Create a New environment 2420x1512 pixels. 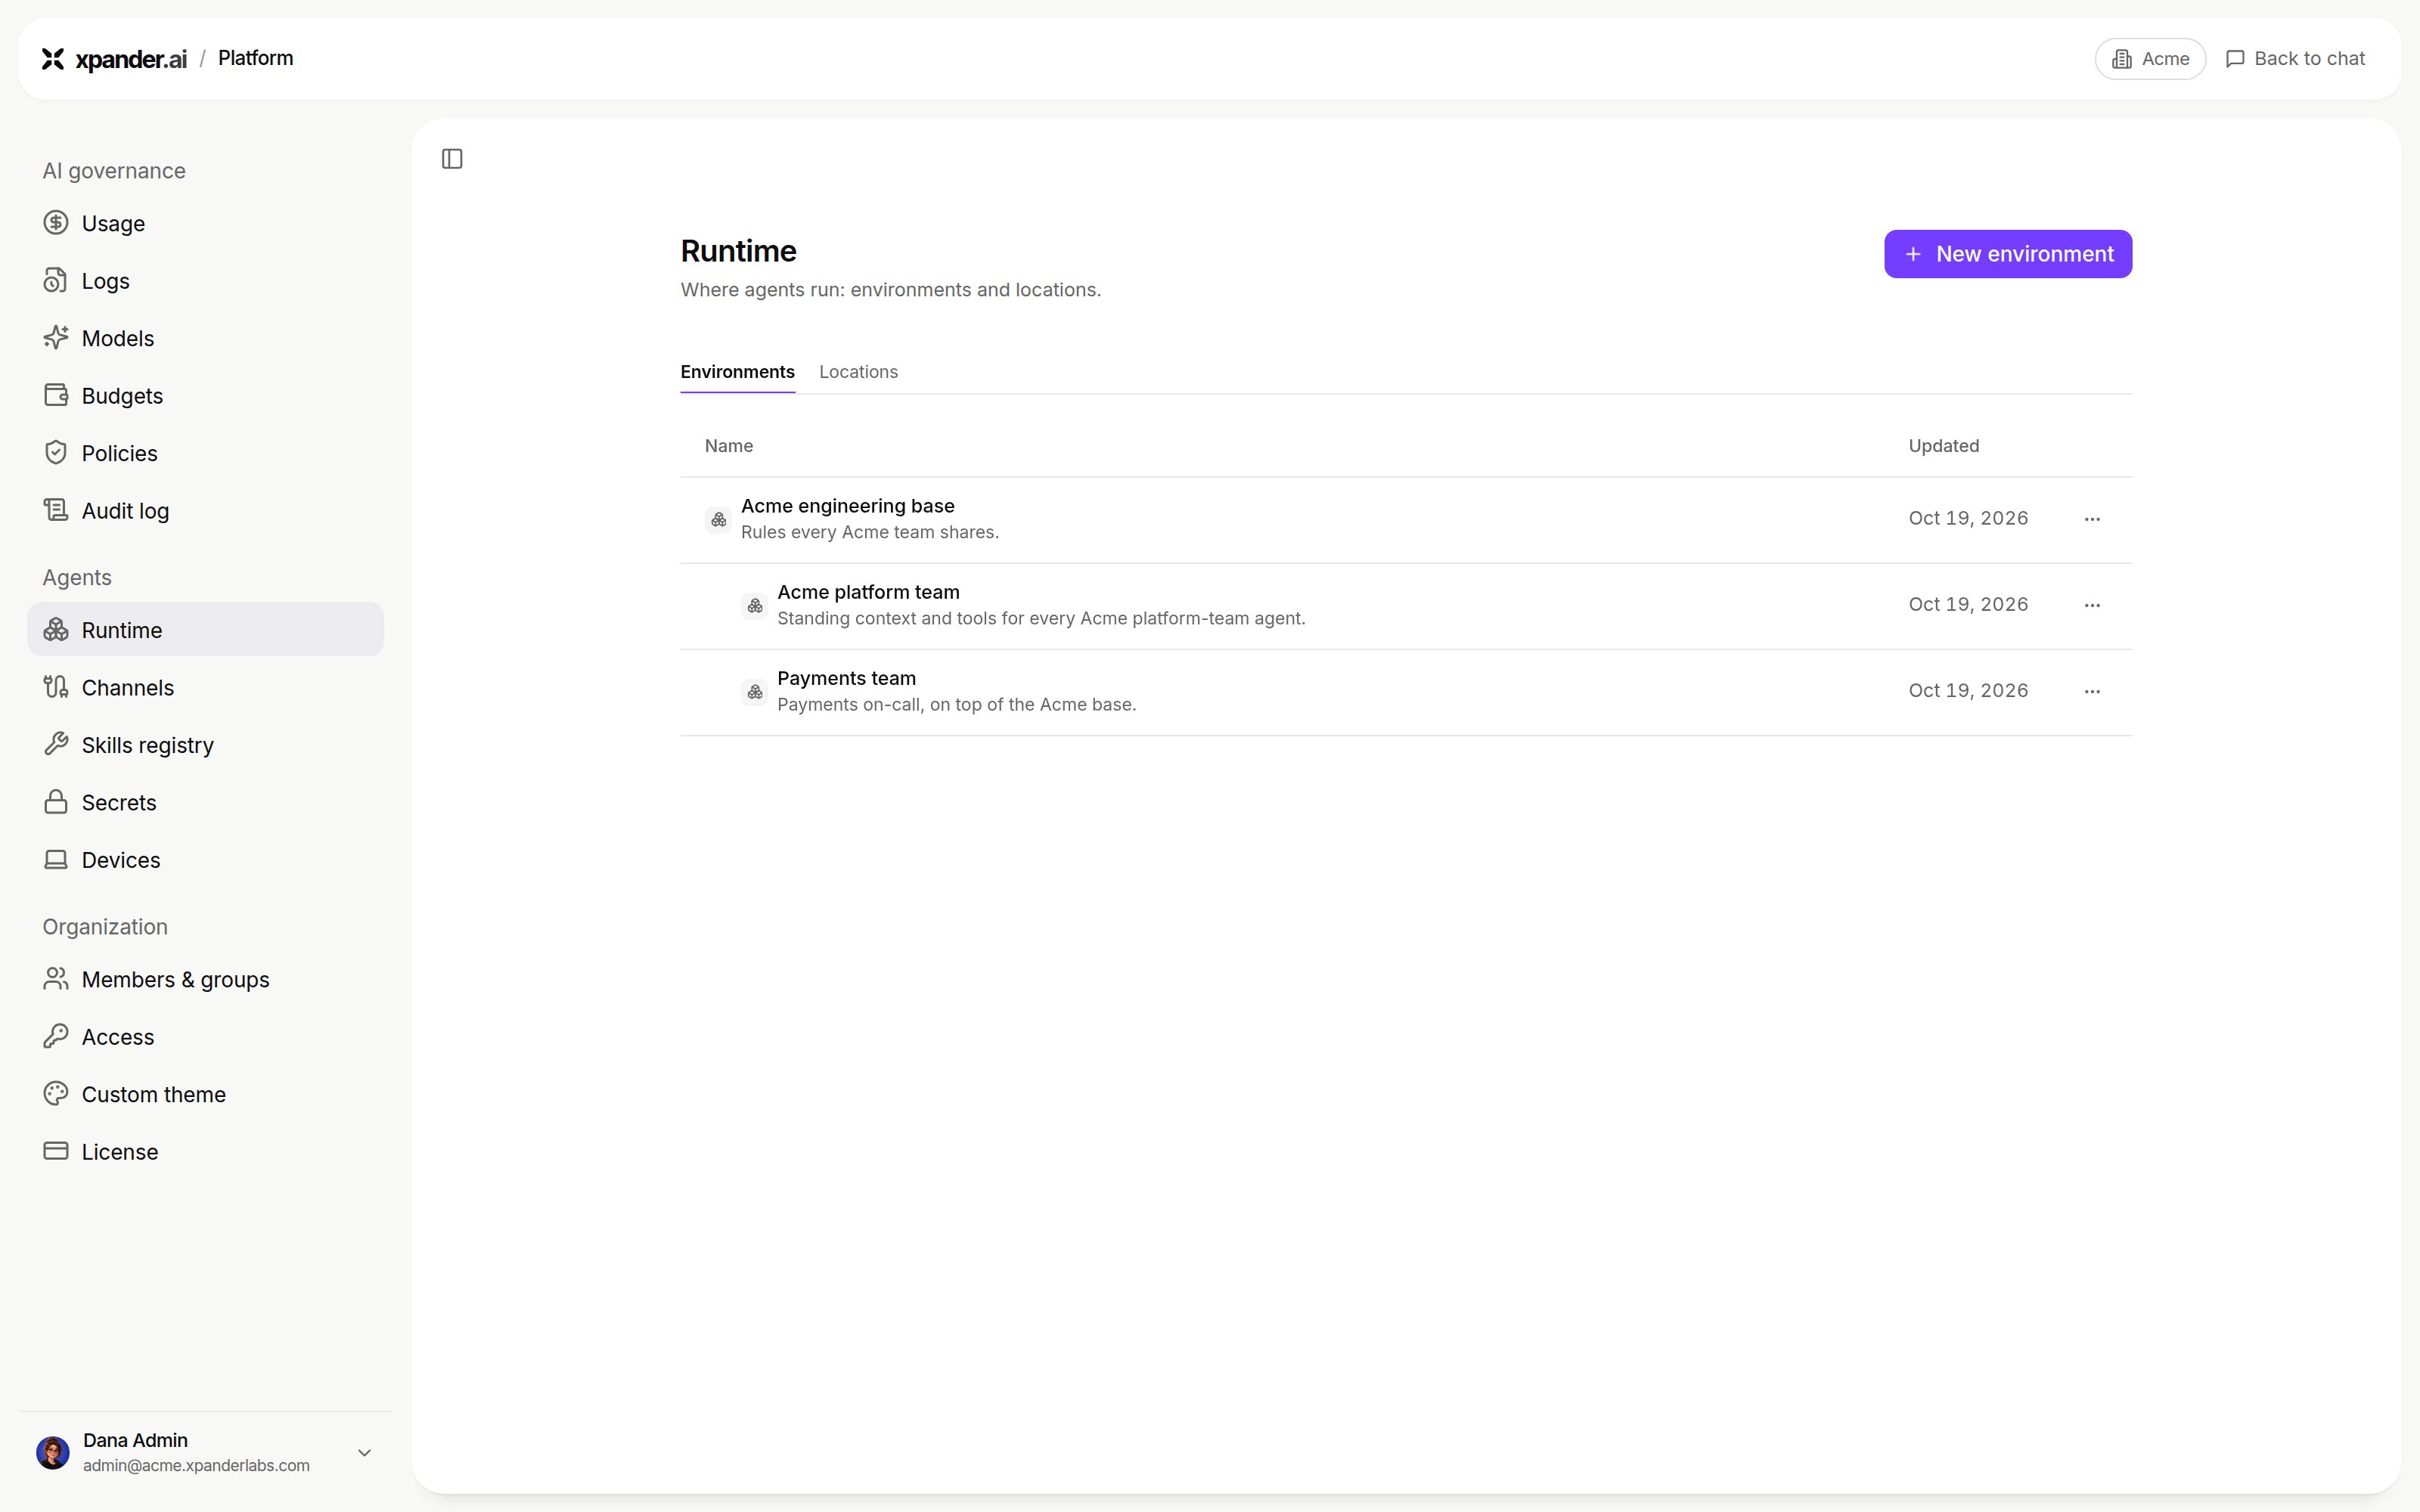[2008, 254]
